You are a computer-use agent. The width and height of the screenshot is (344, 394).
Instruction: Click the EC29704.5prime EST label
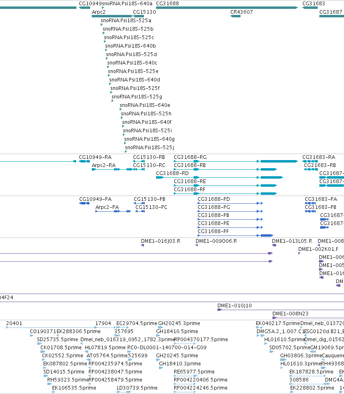[x=137, y=323]
